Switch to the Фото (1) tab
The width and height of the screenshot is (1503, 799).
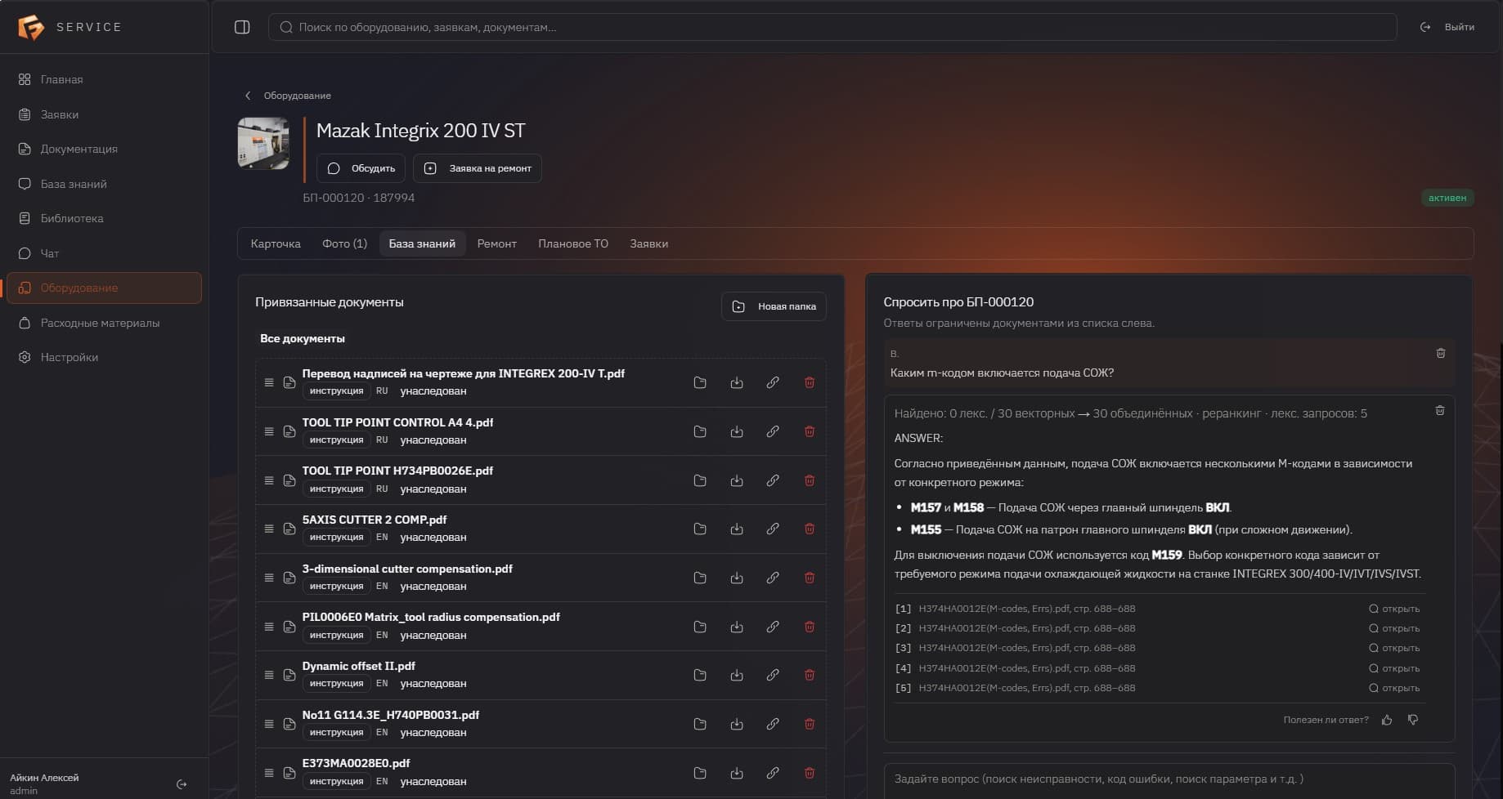tap(344, 243)
